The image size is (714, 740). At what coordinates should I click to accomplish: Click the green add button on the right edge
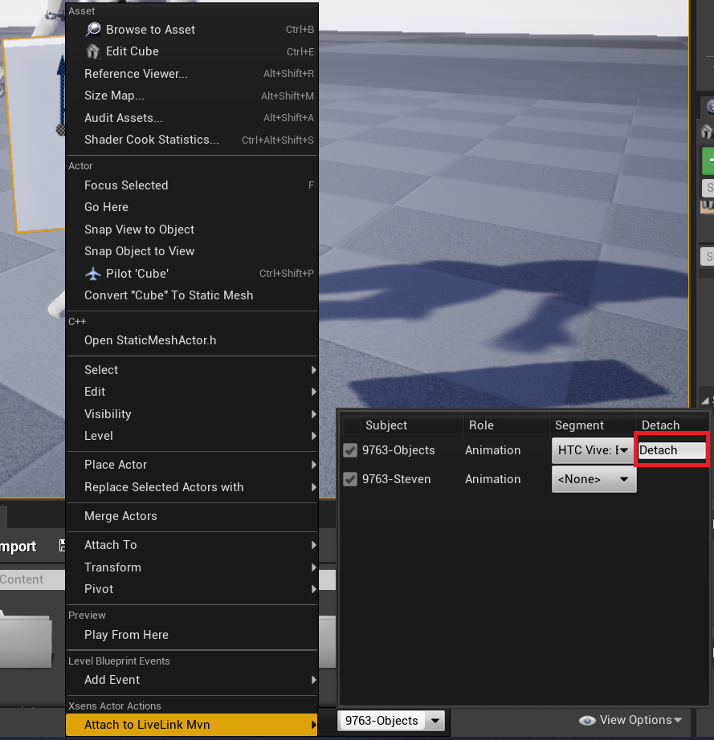710,161
